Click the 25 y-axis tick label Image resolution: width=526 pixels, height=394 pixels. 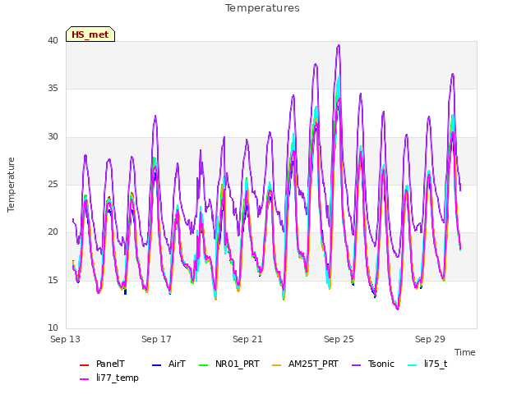click(53, 184)
